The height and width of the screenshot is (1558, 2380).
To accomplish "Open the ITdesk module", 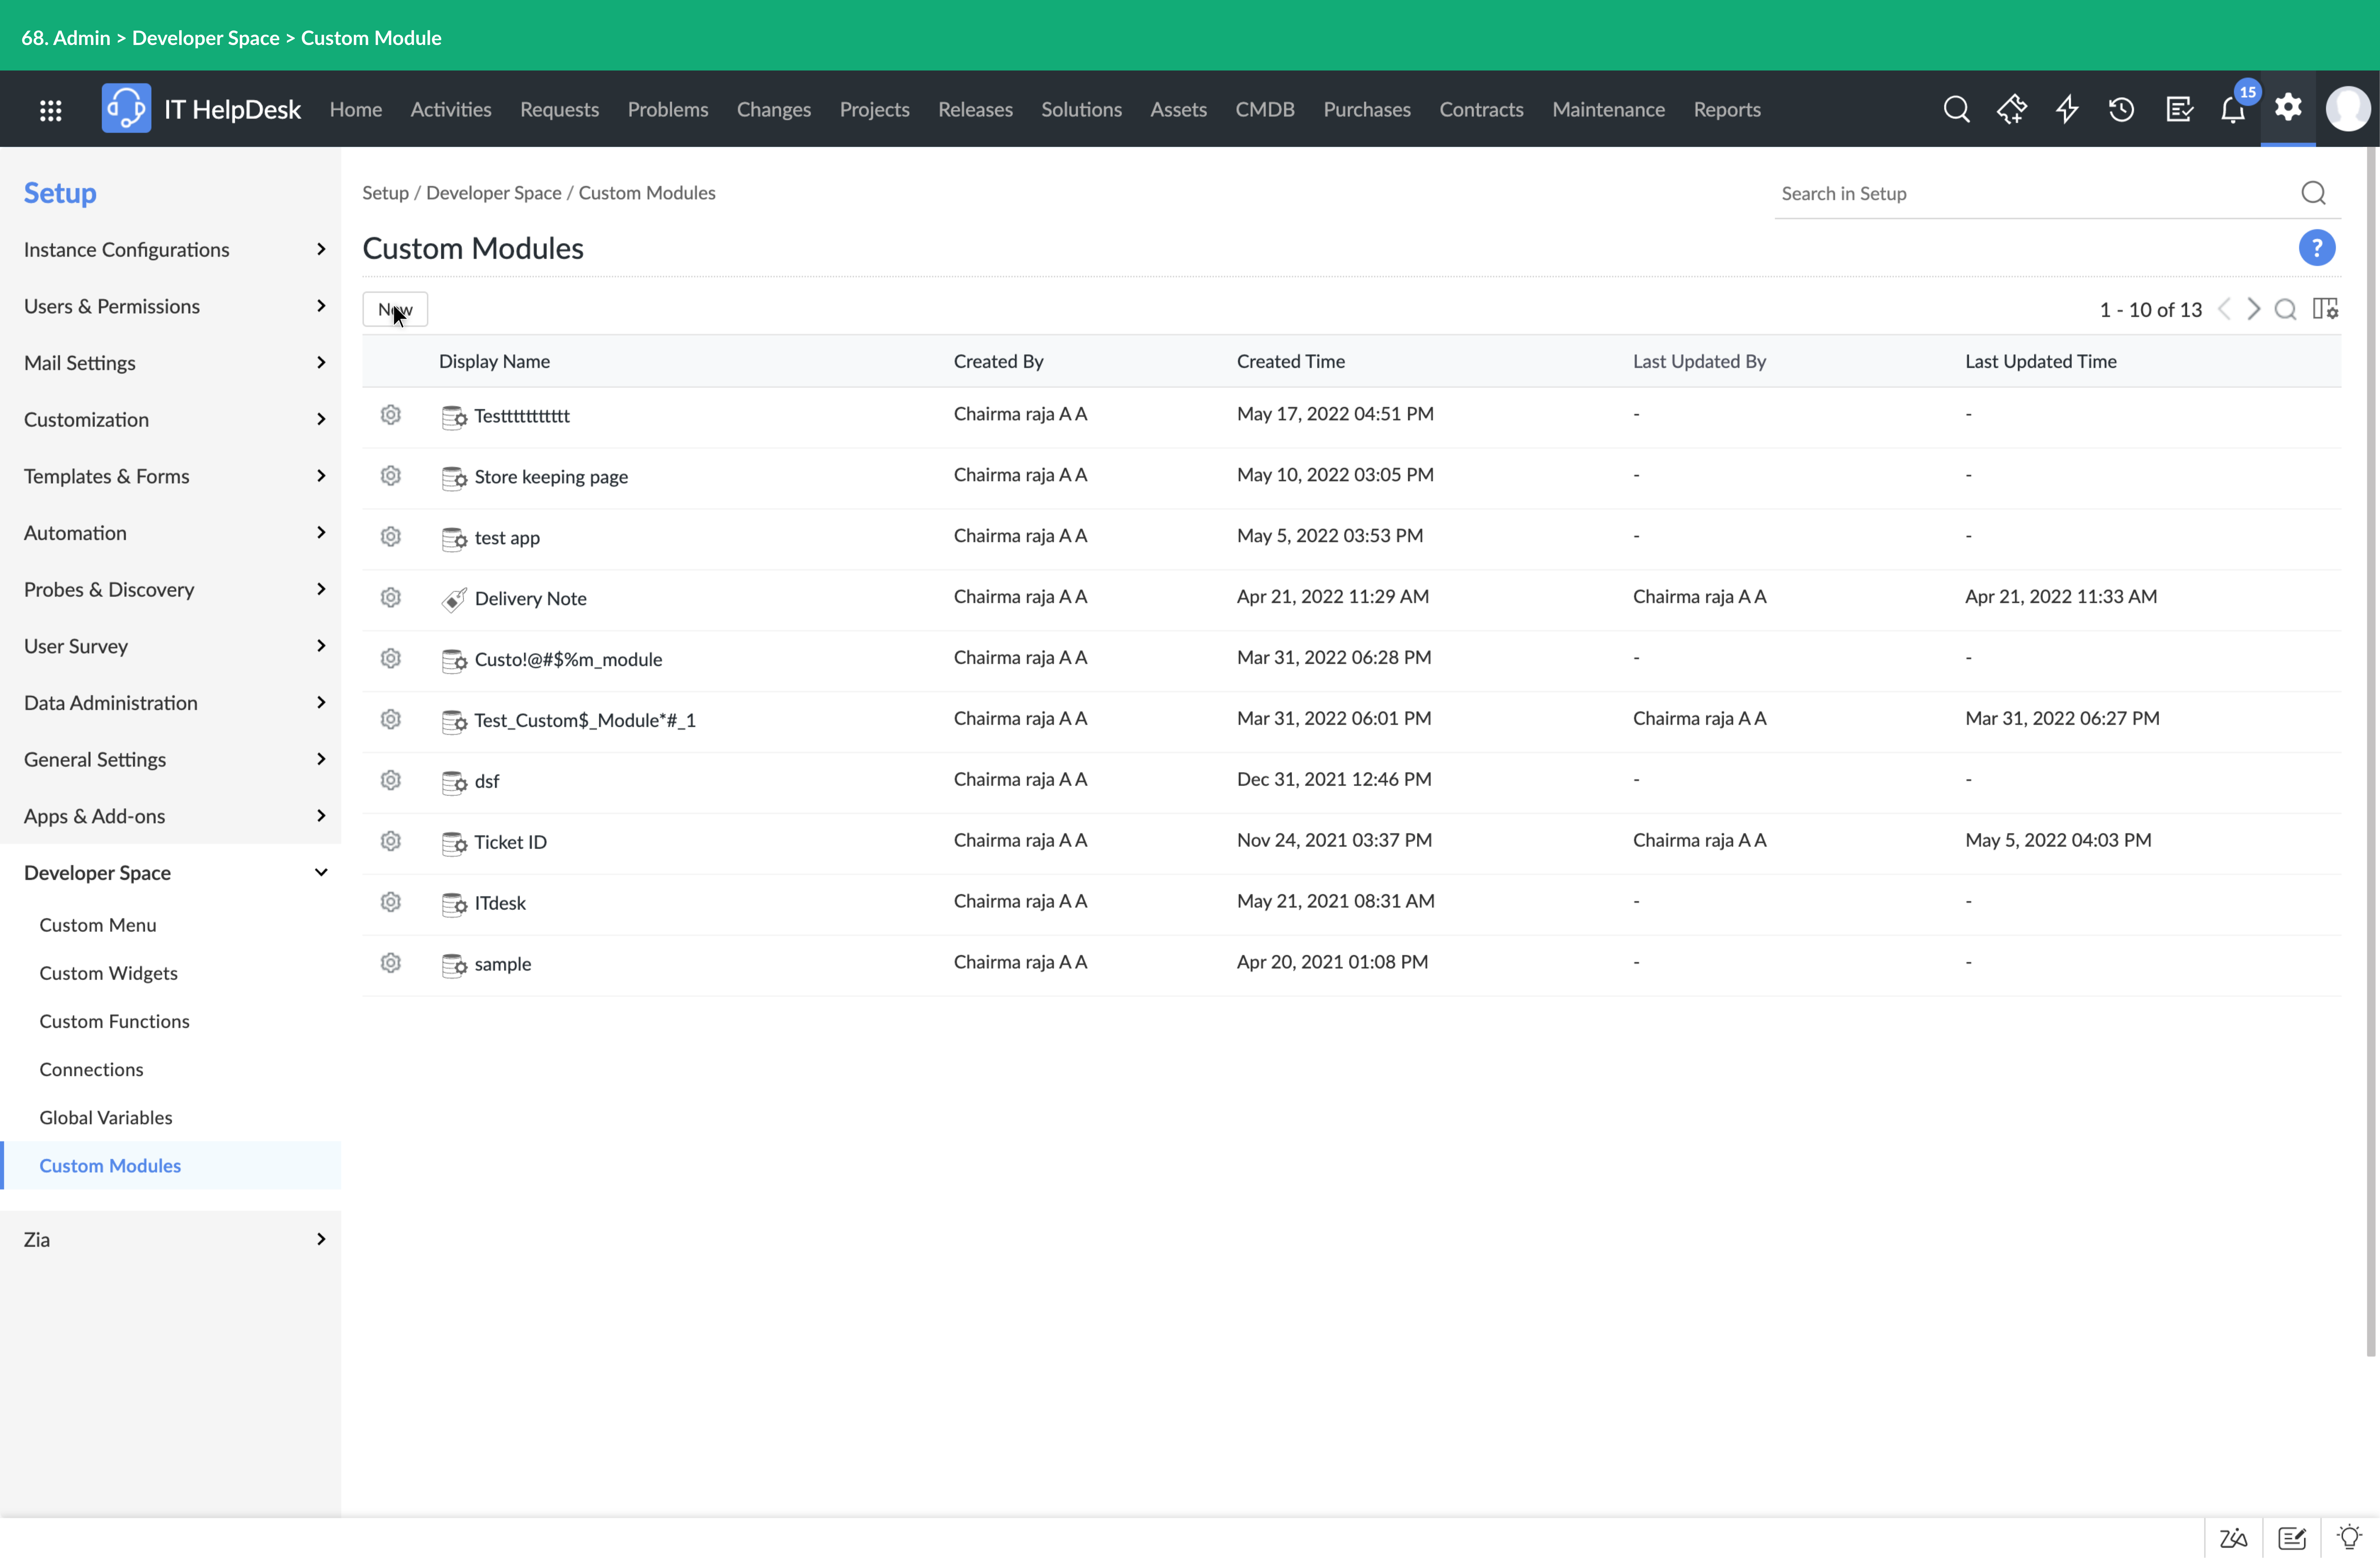I will 500,903.
